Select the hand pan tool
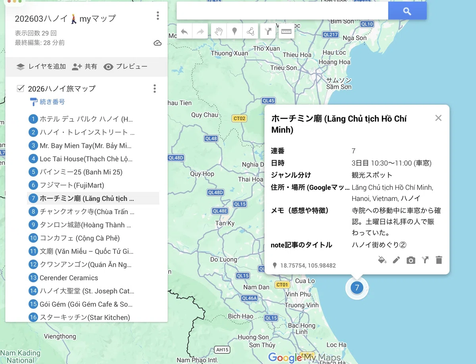The image size is (476, 364). [x=219, y=31]
